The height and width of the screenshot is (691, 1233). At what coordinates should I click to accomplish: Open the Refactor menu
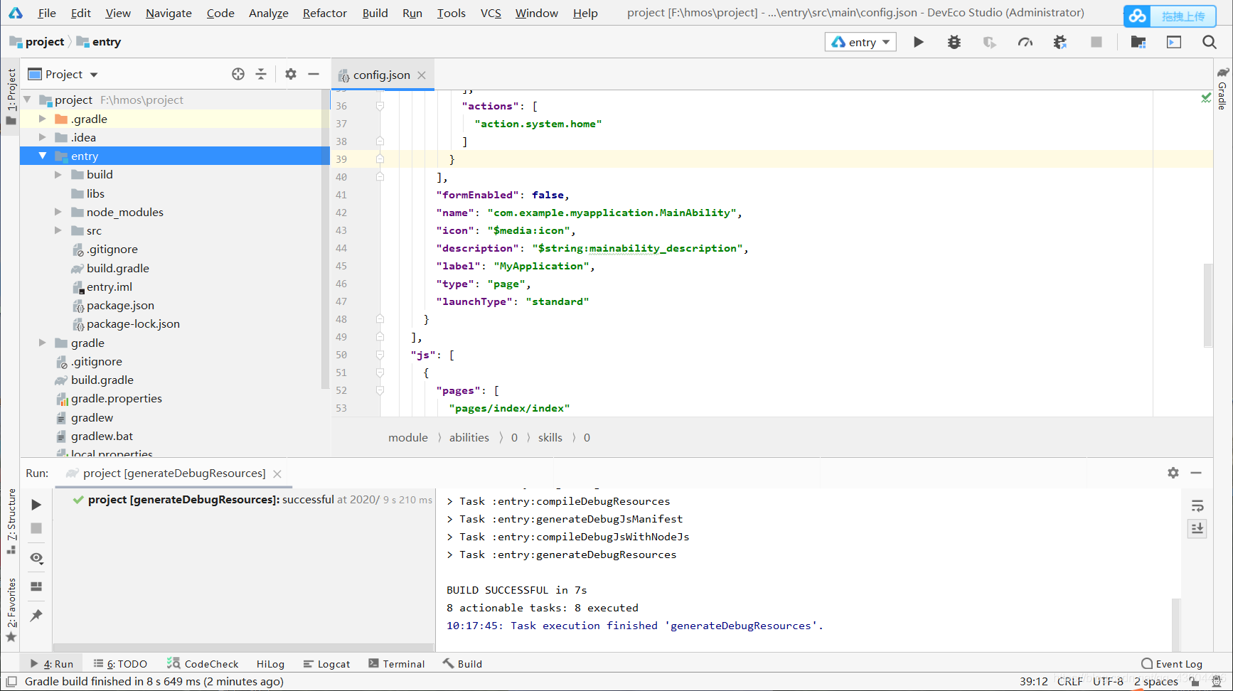tap(325, 13)
